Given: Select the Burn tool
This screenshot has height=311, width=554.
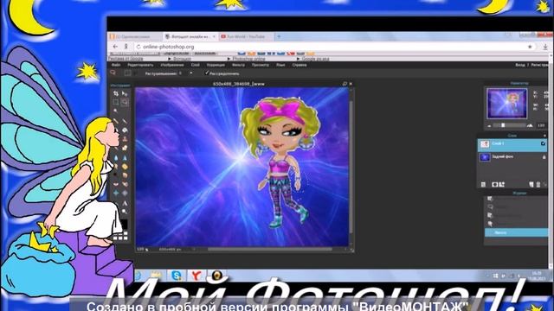Looking at the screenshot, I should tap(125, 175).
